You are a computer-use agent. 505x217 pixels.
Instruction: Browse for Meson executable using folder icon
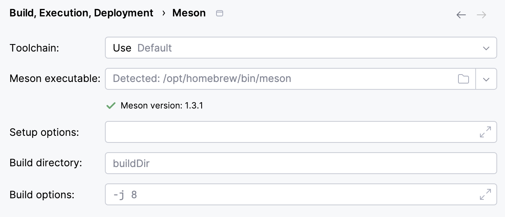point(464,79)
